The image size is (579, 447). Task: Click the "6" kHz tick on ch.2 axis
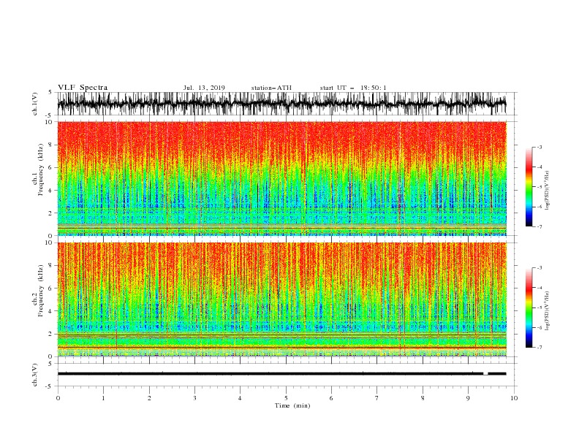[x=50, y=289]
